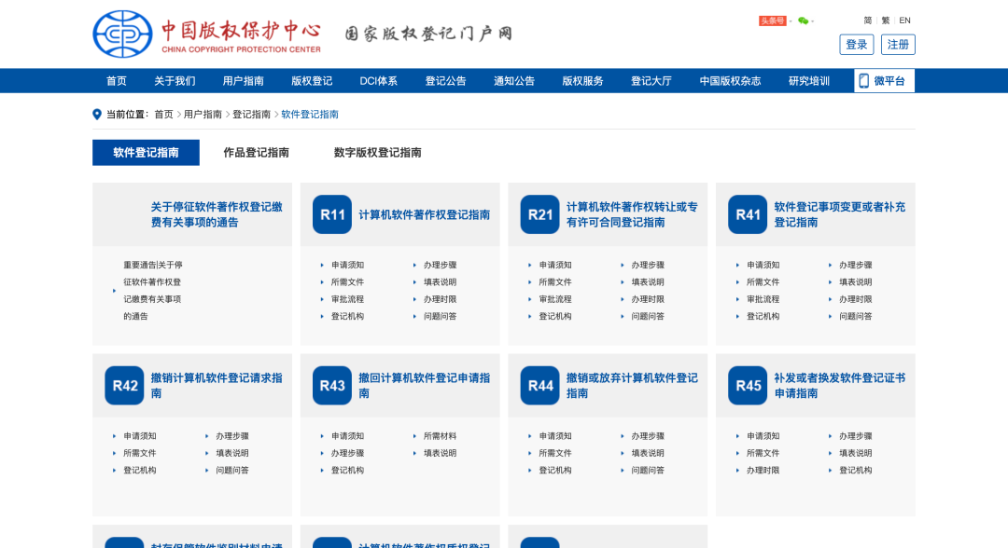Viewport: 1008px width, 548px height.
Task: Switch language to EN
Action: pos(904,21)
